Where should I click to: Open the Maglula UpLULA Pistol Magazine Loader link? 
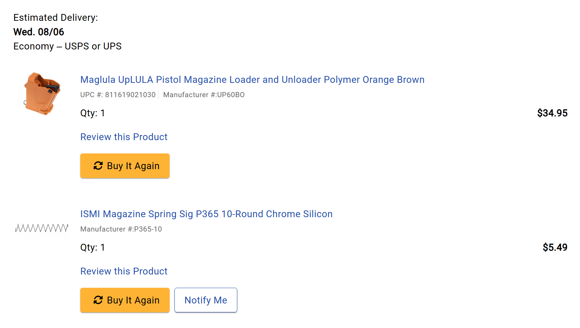pos(252,79)
